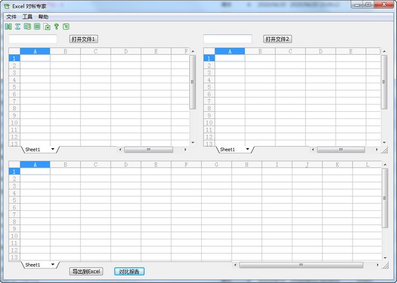Click the fourth green sheet toolbar icon
Image resolution: width=397 pixels, height=283 pixels.
point(37,26)
